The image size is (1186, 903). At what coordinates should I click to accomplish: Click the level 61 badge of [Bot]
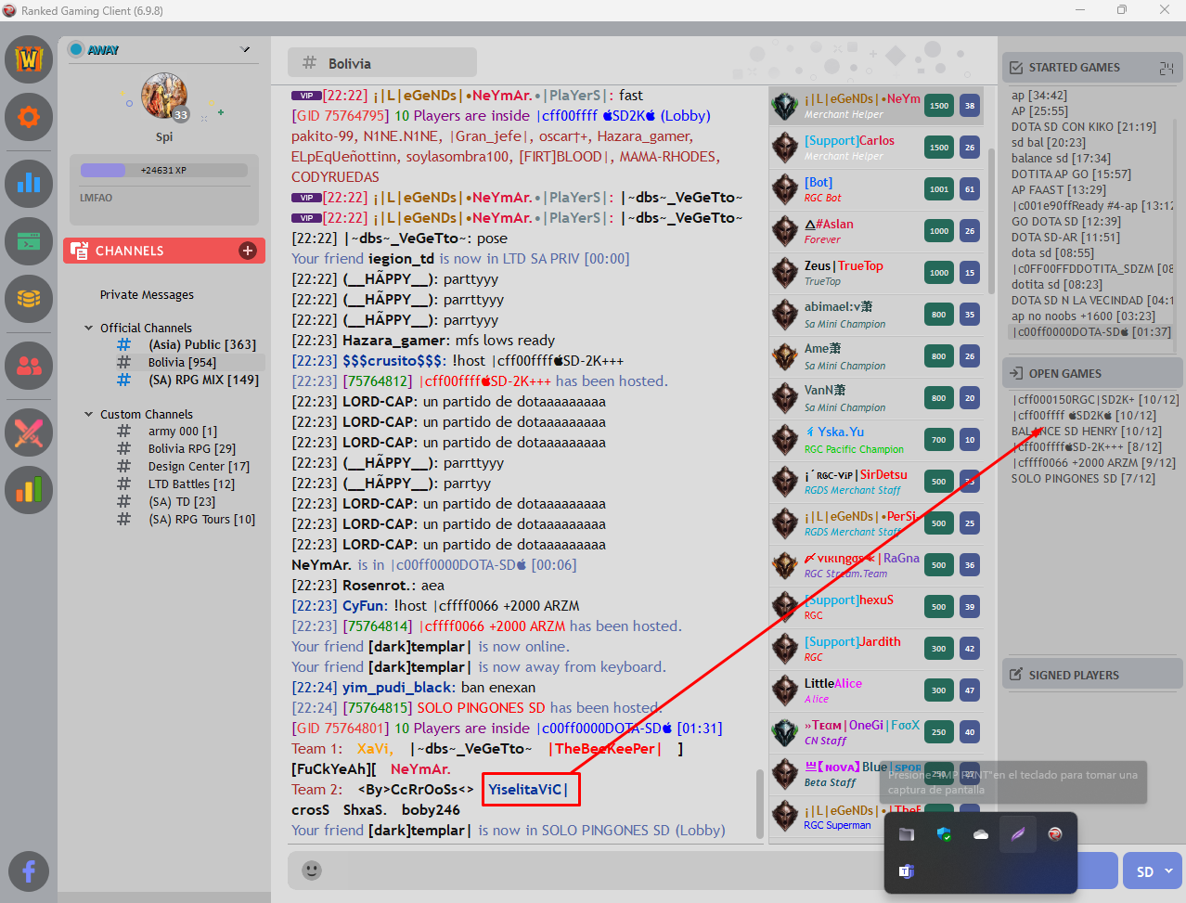click(970, 189)
